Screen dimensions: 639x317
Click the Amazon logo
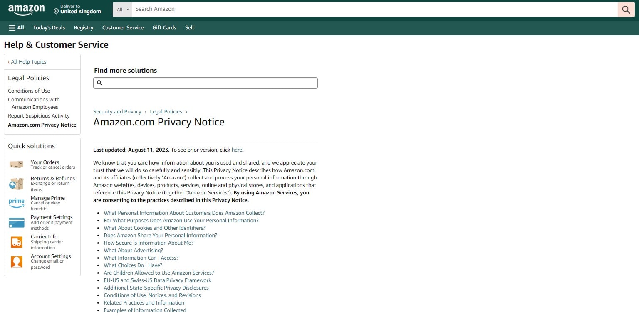pos(26,10)
